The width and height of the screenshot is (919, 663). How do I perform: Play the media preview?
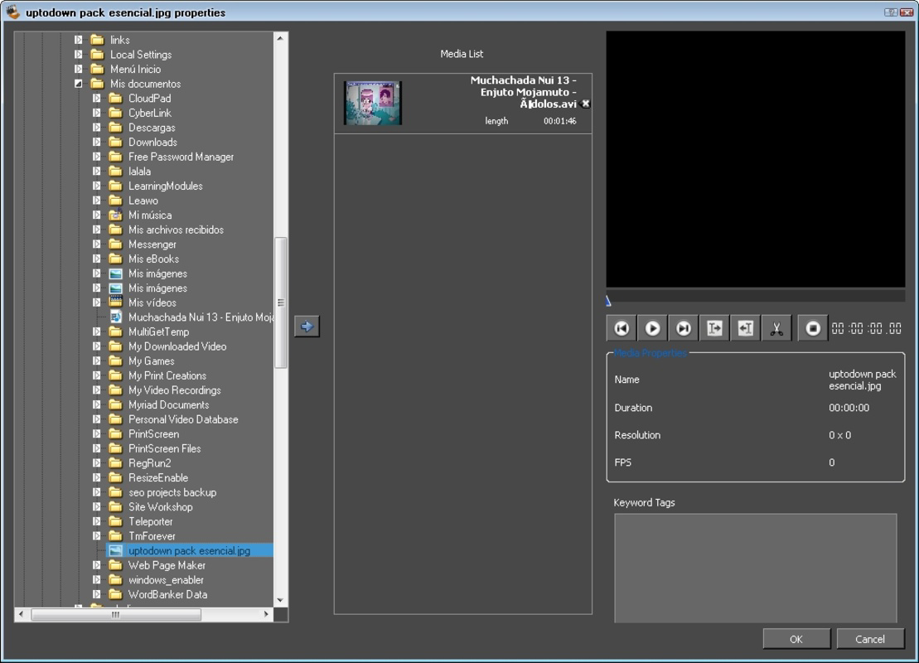click(x=652, y=328)
